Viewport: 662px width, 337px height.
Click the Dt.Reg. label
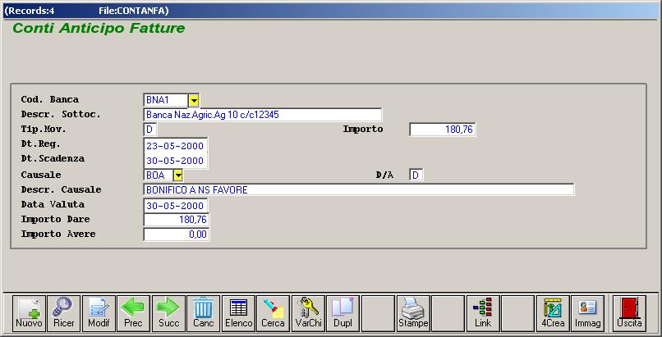[41, 144]
